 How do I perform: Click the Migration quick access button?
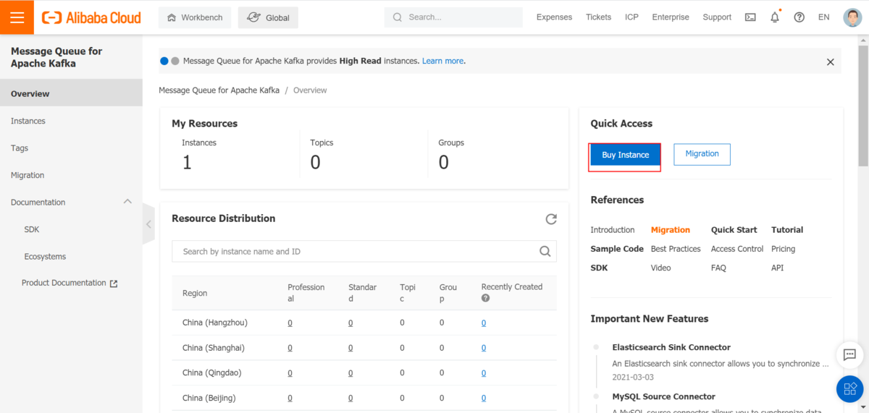pos(702,154)
